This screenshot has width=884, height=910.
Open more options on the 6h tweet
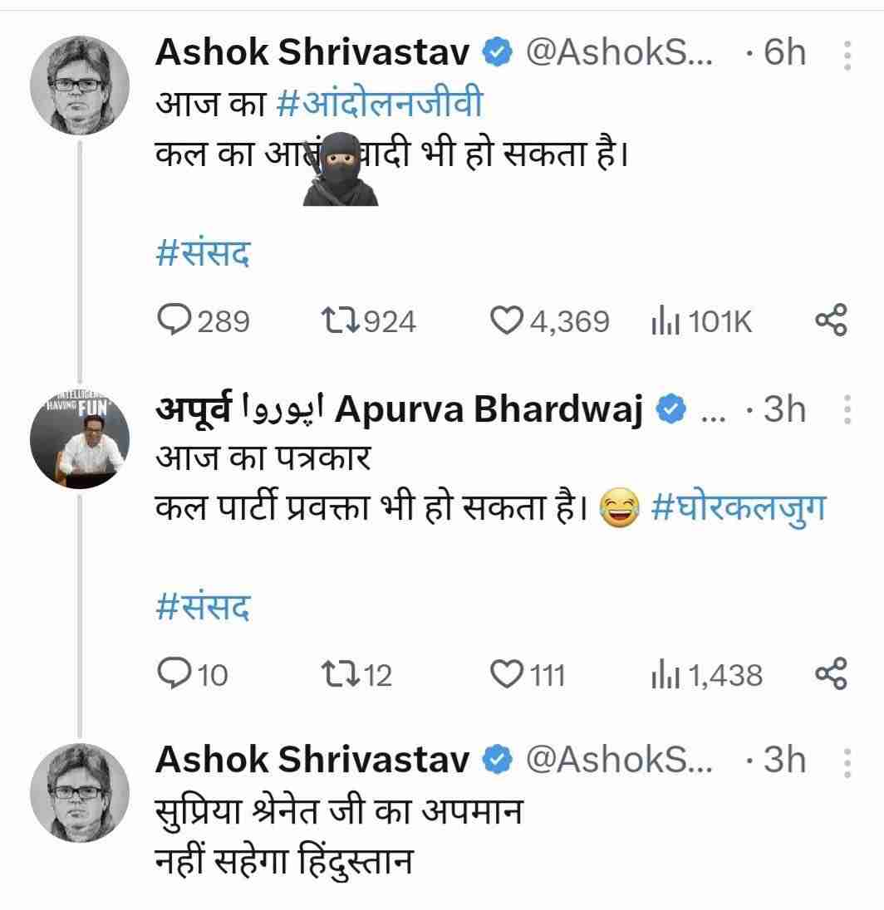(847, 56)
